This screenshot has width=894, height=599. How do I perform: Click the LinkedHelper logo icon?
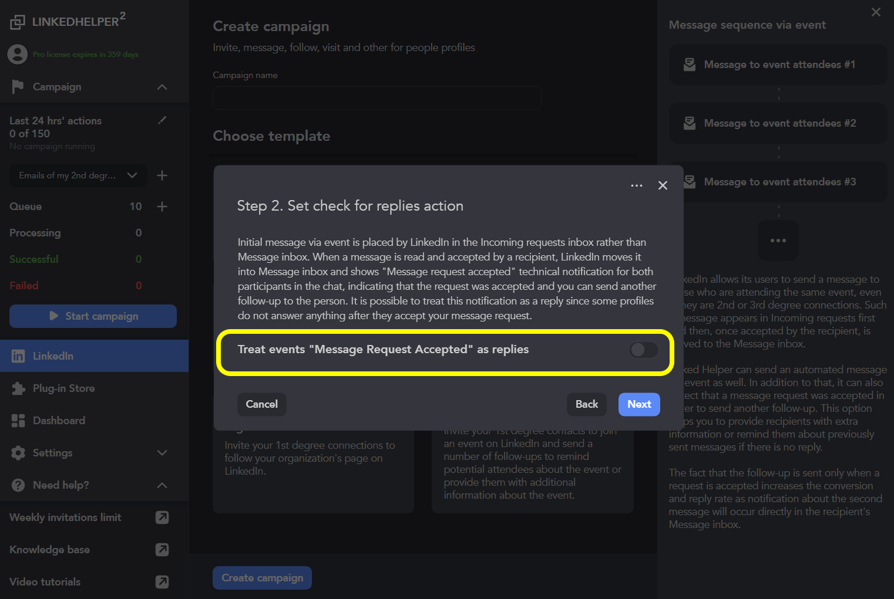(x=18, y=22)
